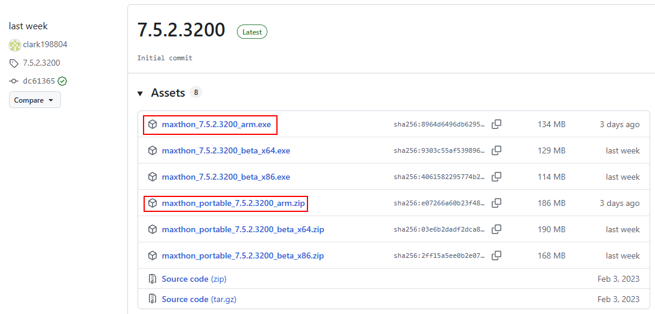Click the green verified commit checkmark icon
Viewport: 655px width, 314px height.
(x=62, y=81)
